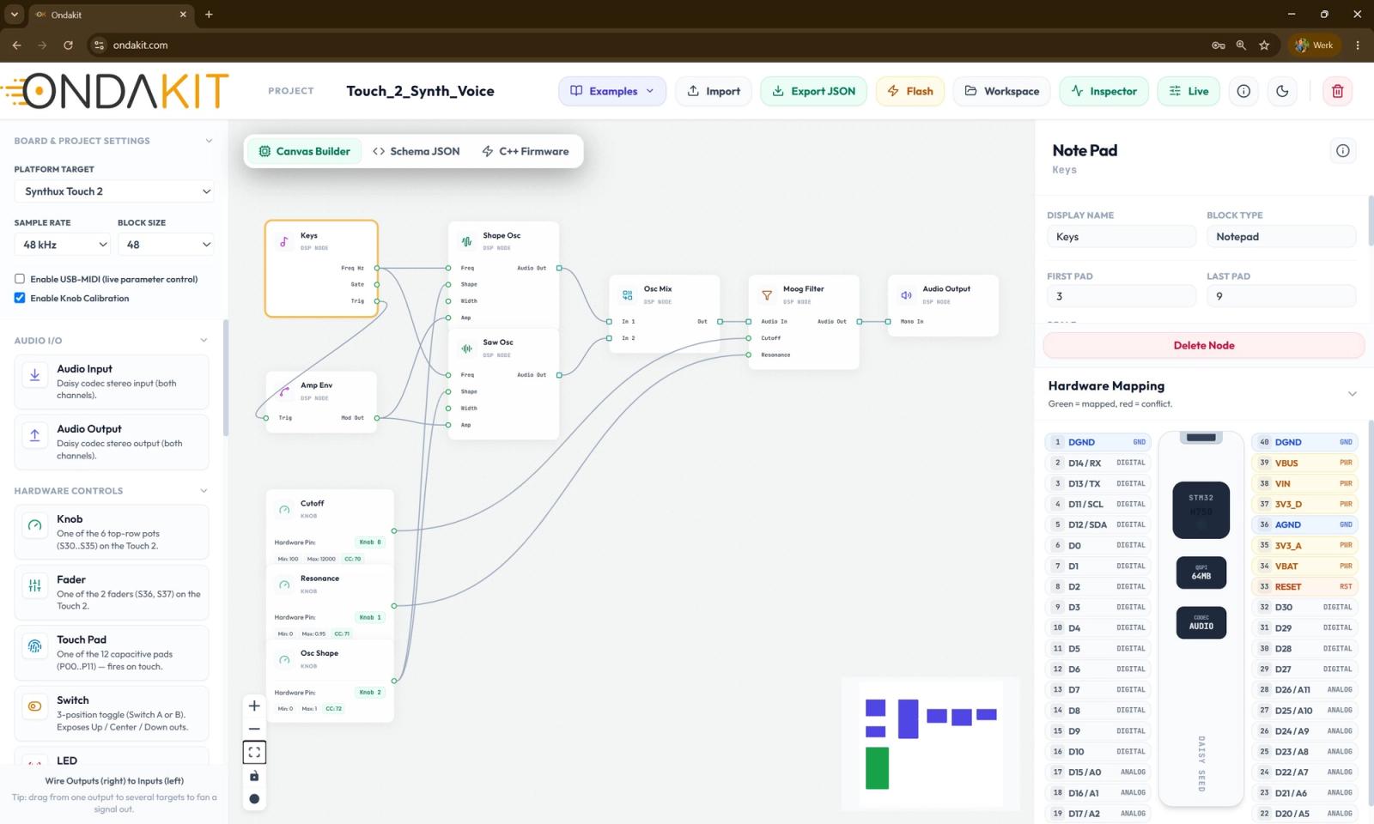Click the Import button
1374x824 pixels.
(714, 91)
